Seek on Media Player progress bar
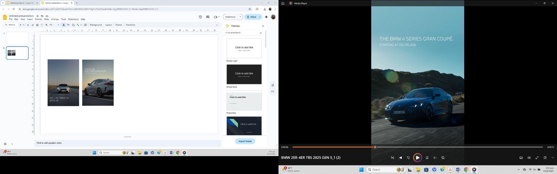This screenshot has height=174, width=557. tap(417, 147)
